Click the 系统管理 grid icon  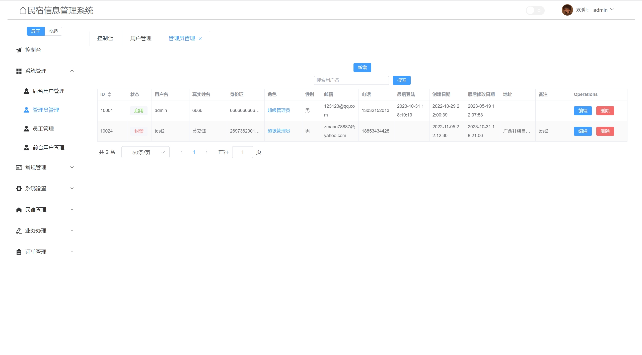(x=19, y=71)
